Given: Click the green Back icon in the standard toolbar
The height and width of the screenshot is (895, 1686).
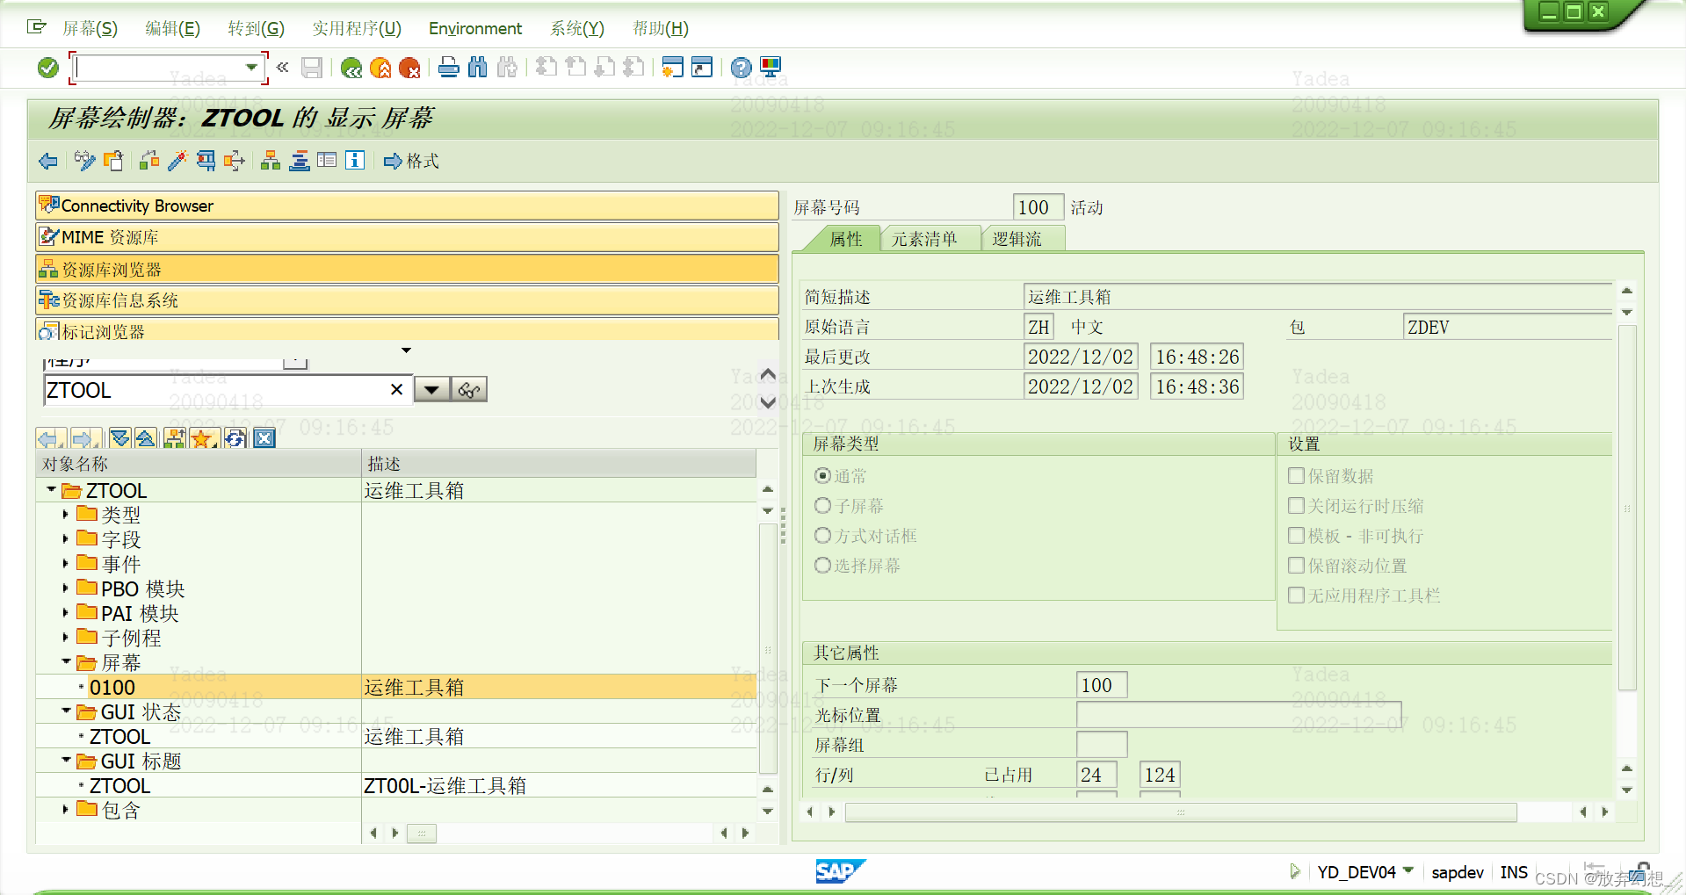Looking at the screenshot, I should point(351,68).
